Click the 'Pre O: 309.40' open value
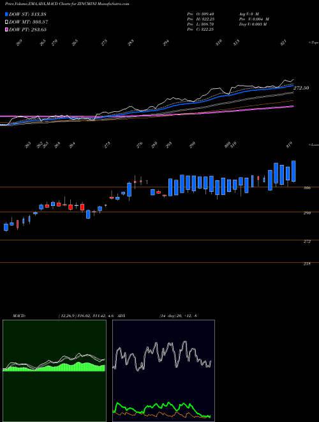This screenshot has width=319, height=422. [x=200, y=13]
